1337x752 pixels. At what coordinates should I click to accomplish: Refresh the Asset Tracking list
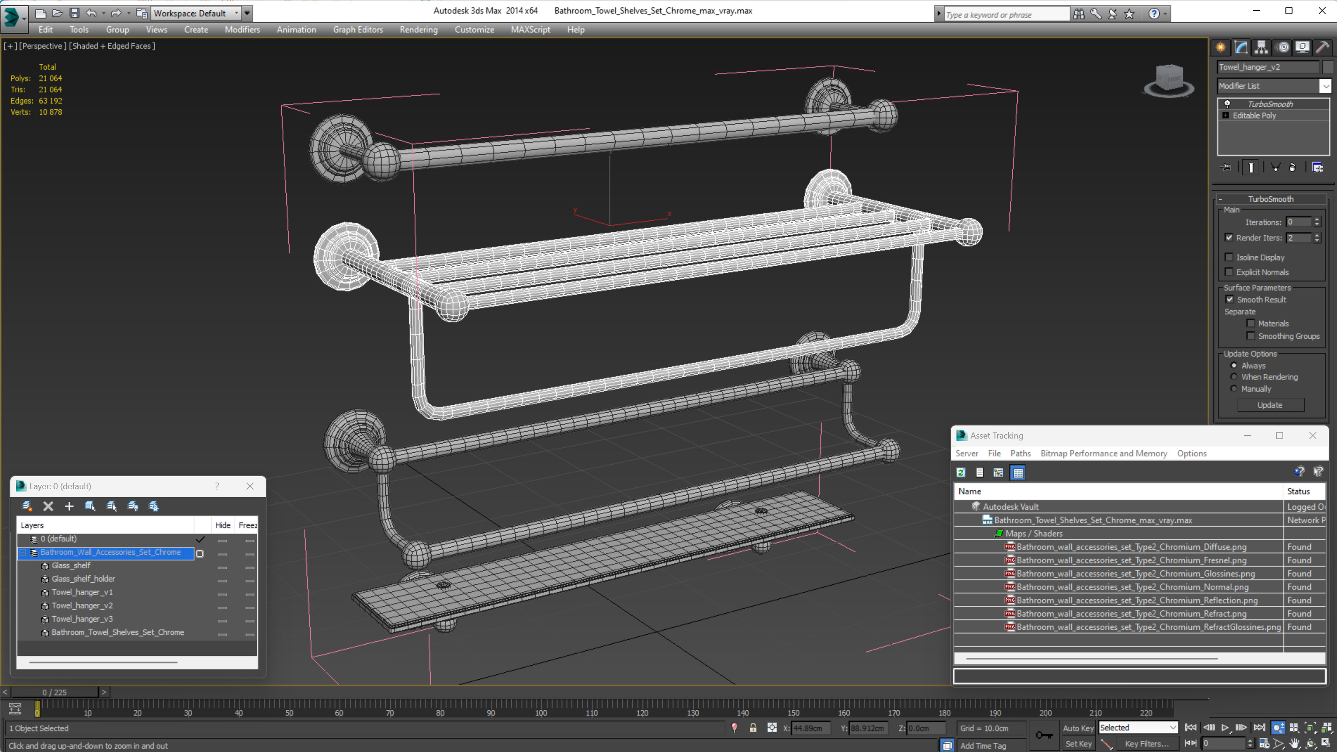point(961,472)
